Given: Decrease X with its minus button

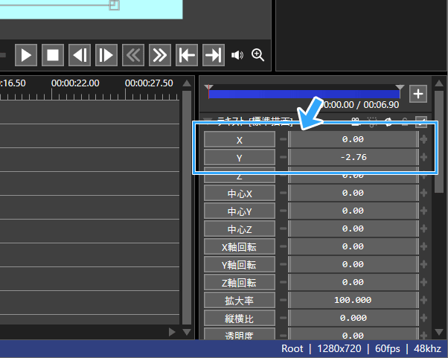Looking at the screenshot, I should point(283,139).
